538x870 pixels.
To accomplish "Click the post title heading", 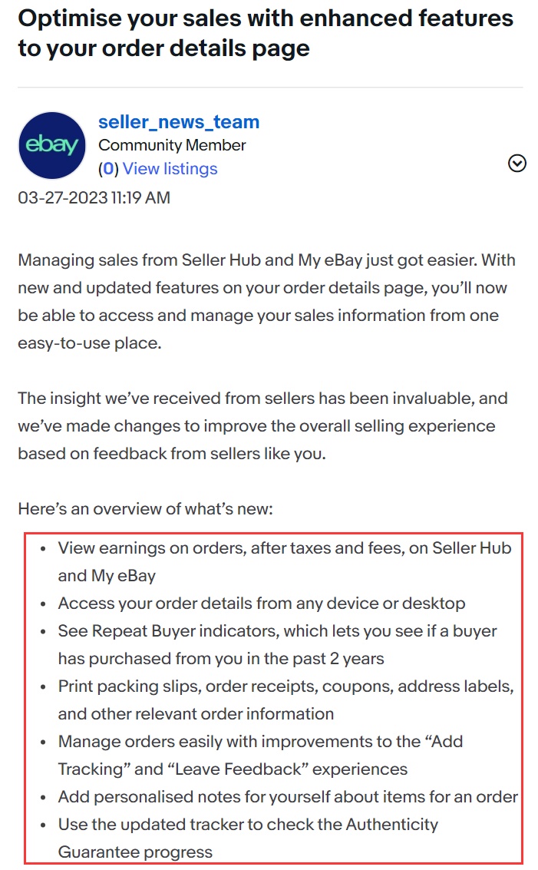I will pyautogui.click(x=266, y=33).
